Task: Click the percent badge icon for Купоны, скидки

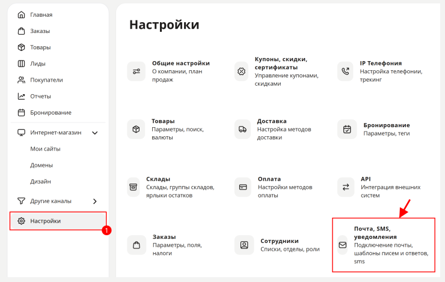Action: click(241, 71)
